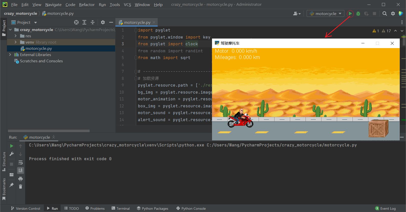Click the python.exe command path in console
The image size is (406, 212).
[117, 145]
